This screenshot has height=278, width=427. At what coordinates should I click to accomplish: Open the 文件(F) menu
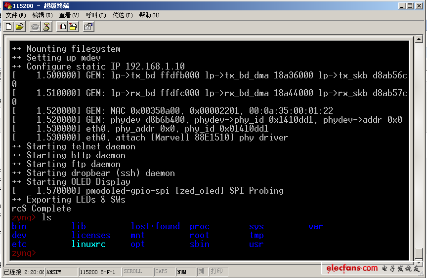click(15, 15)
